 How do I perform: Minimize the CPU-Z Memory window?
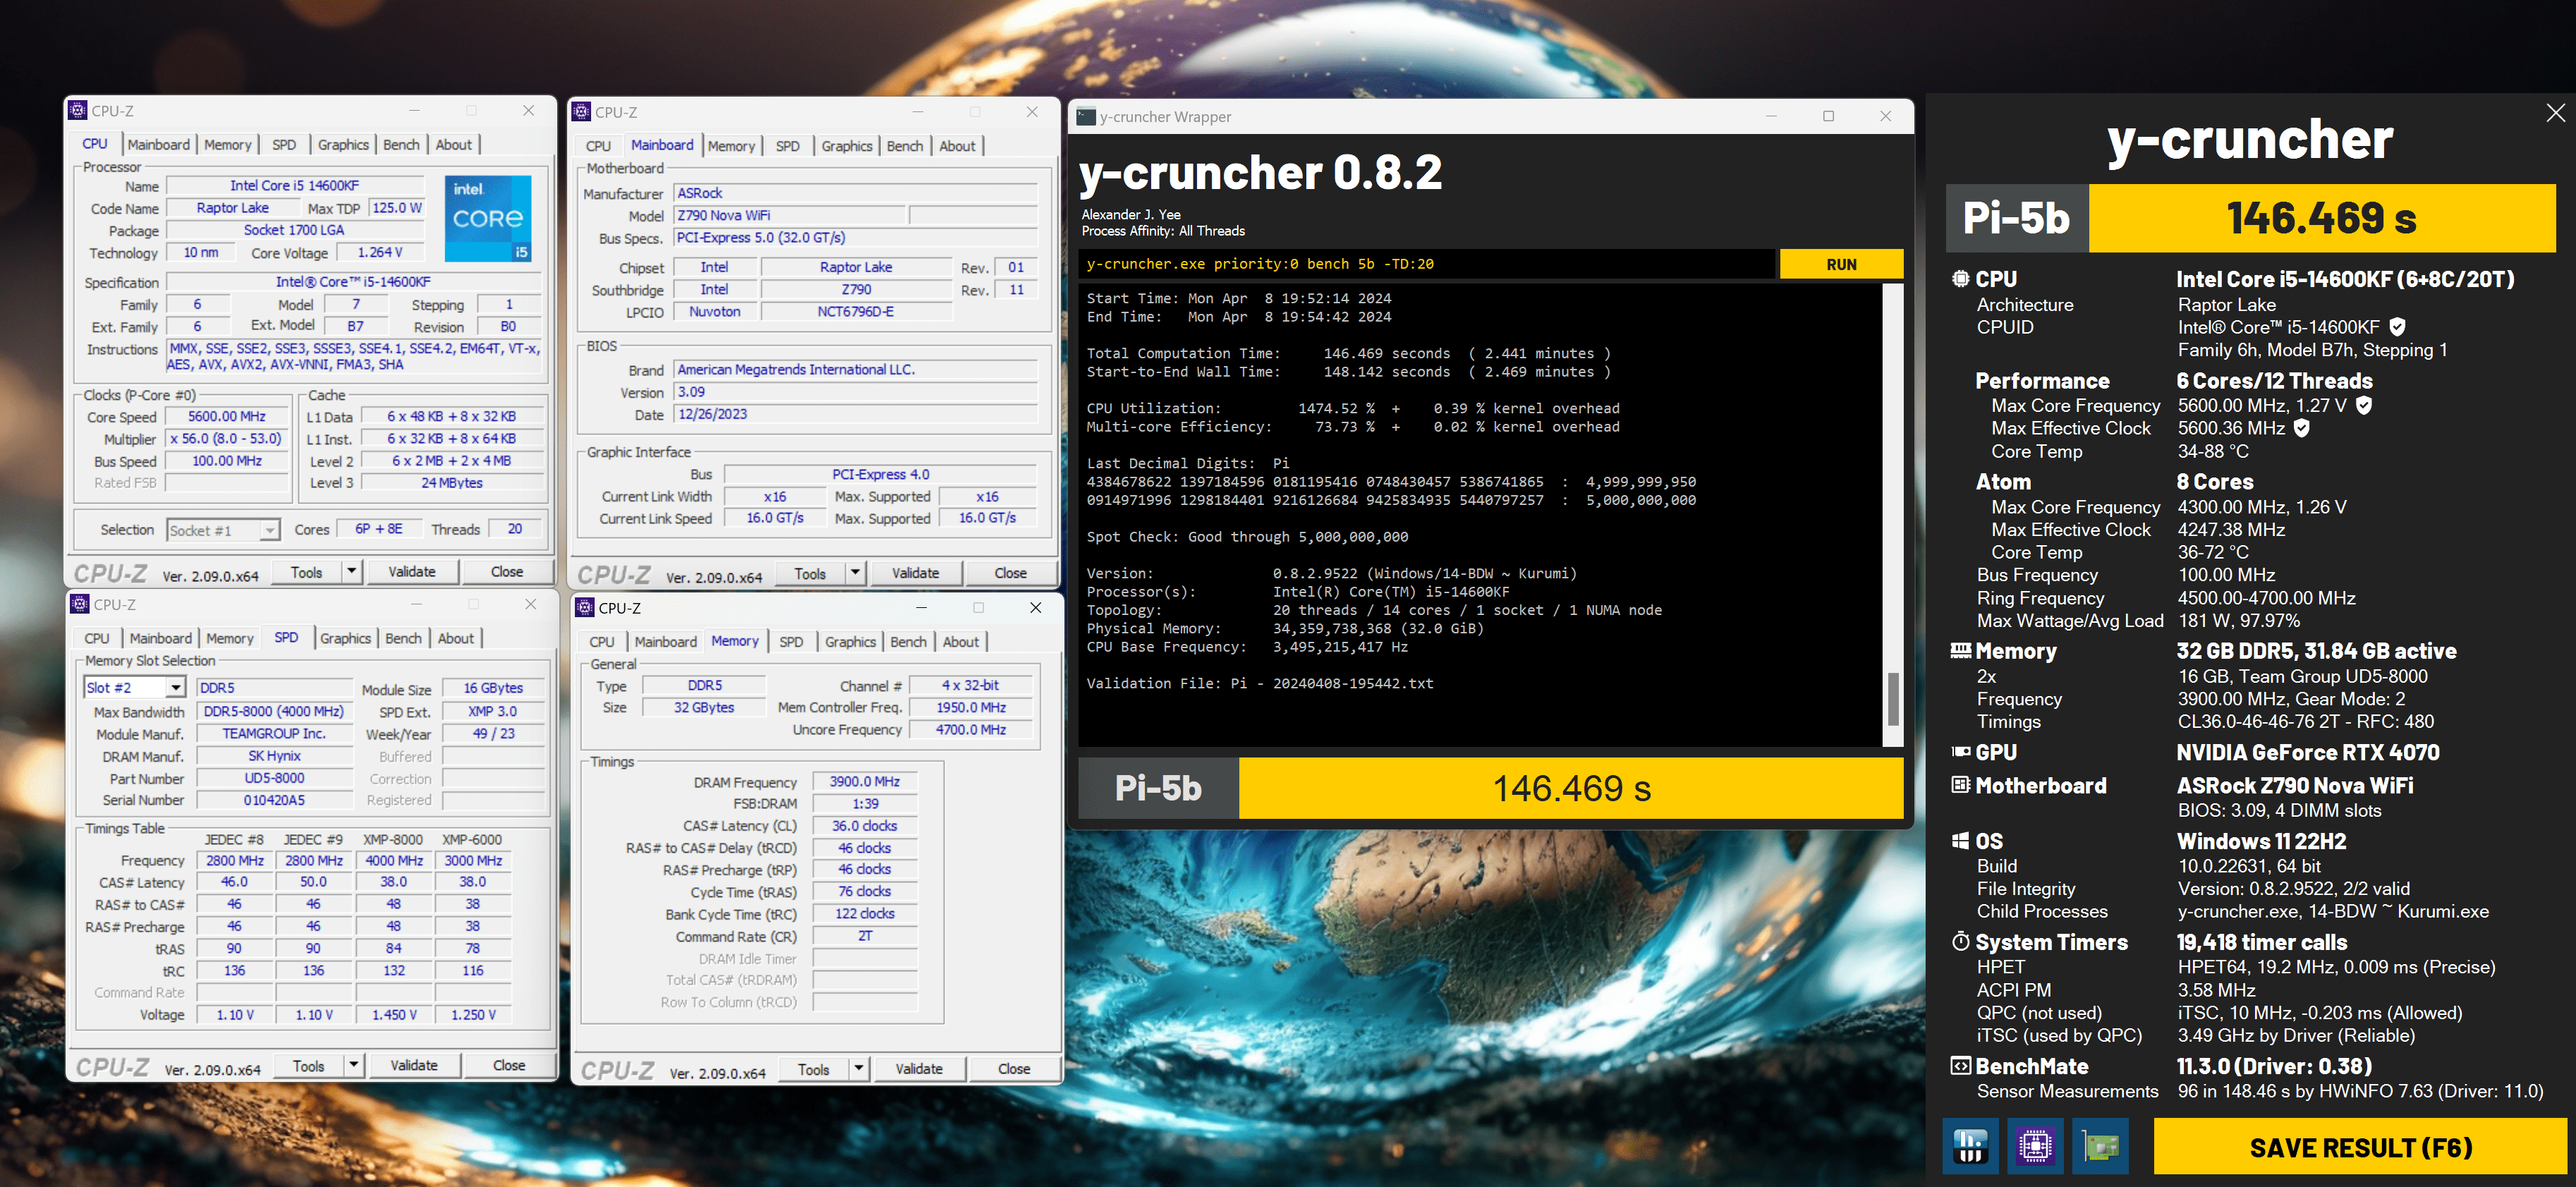pyautogui.click(x=921, y=608)
